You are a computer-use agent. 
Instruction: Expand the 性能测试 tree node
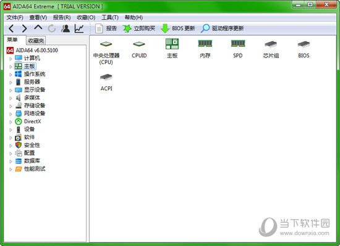[11, 170]
